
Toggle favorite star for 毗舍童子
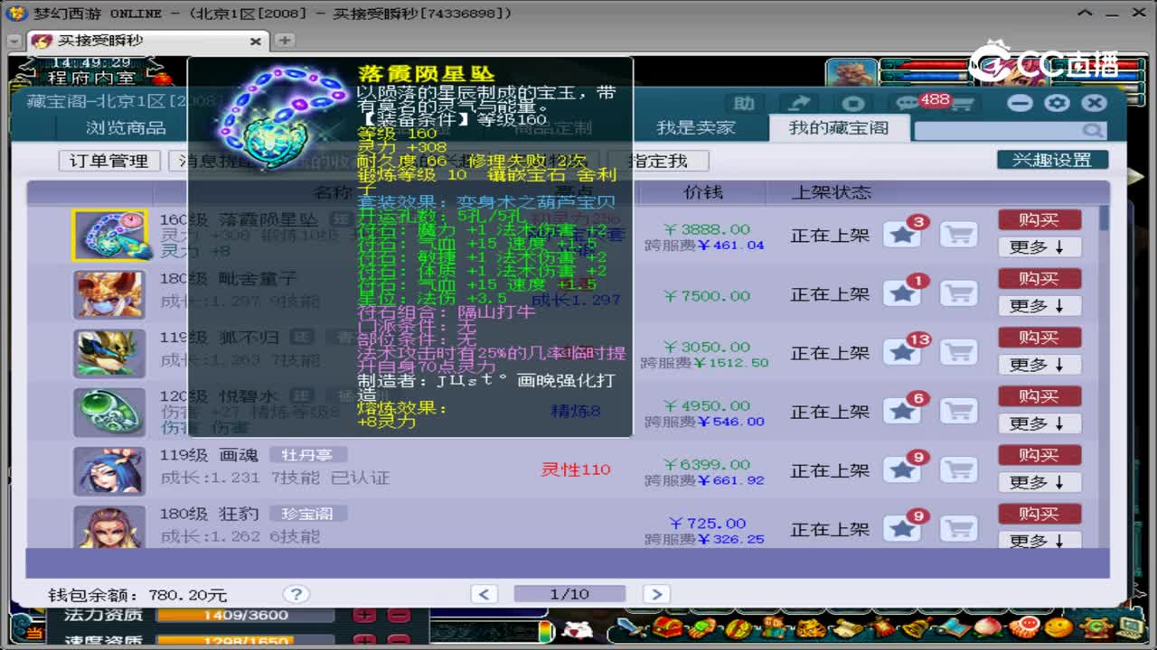[x=901, y=294]
